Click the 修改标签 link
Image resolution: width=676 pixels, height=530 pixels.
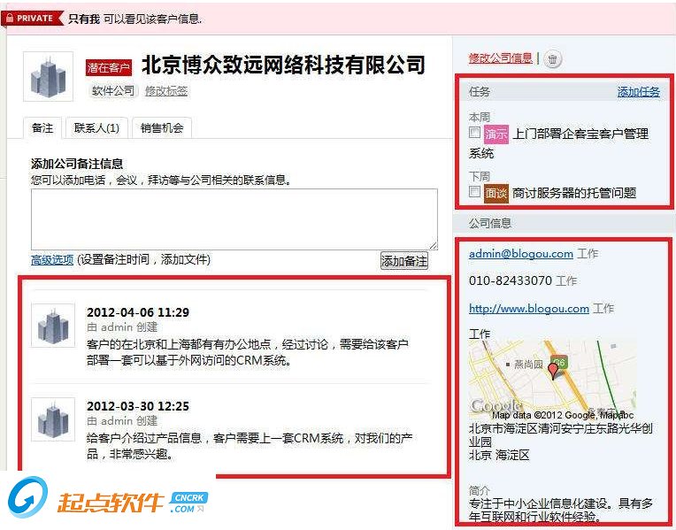166,91
